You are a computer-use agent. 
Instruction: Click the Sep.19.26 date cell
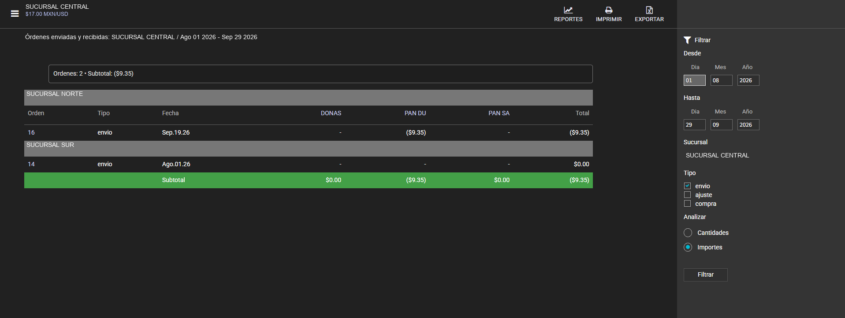tap(176, 132)
